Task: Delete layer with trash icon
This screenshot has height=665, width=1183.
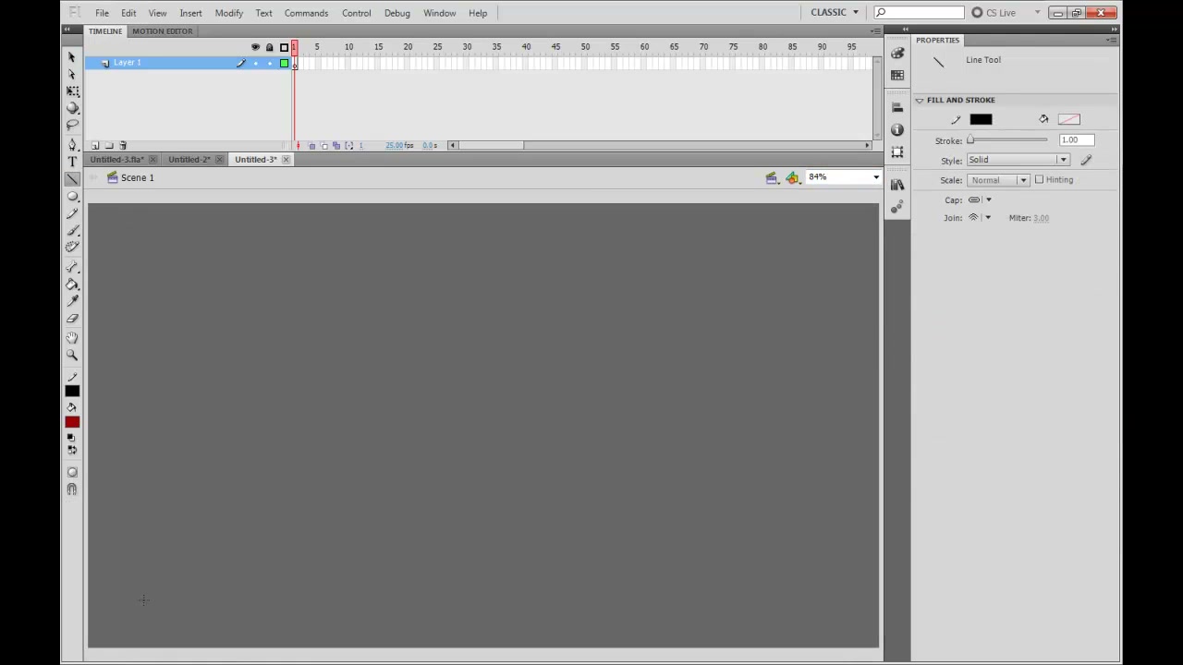Action: point(123,146)
